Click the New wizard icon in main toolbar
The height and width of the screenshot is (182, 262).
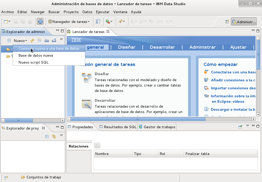coord(6,22)
